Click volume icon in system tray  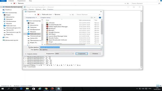(x=143, y=89)
